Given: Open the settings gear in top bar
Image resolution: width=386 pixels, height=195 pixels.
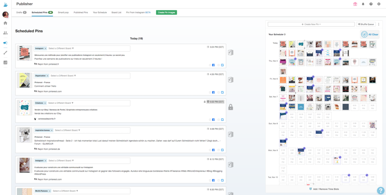Looking at the screenshot, I should (379, 4).
